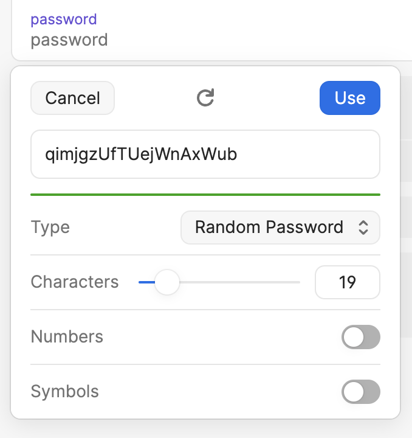This screenshot has height=438, width=412.
Task: Click the green password strength bar
Action: click(205, 195)
